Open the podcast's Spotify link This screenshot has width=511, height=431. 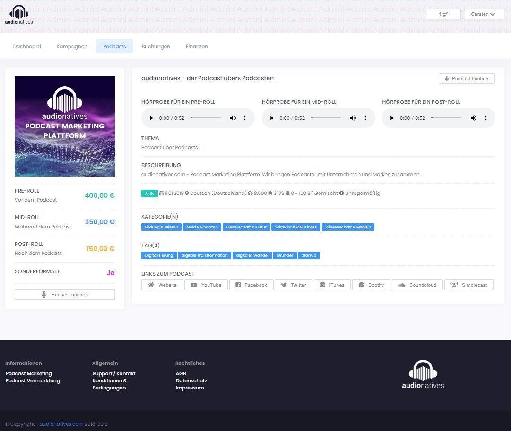372,285
